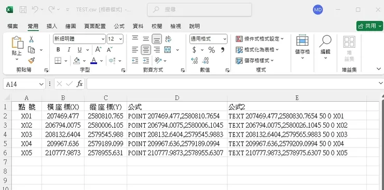Toggle Align Right button
384x190 pixels.
pos(157,50)
